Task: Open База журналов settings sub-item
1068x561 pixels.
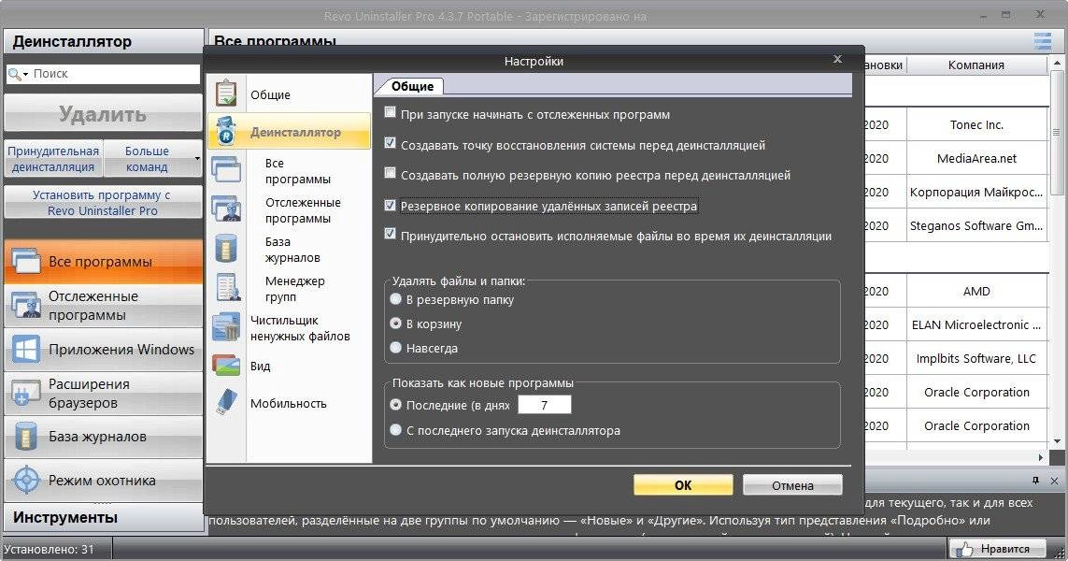Action: [292, 250]
